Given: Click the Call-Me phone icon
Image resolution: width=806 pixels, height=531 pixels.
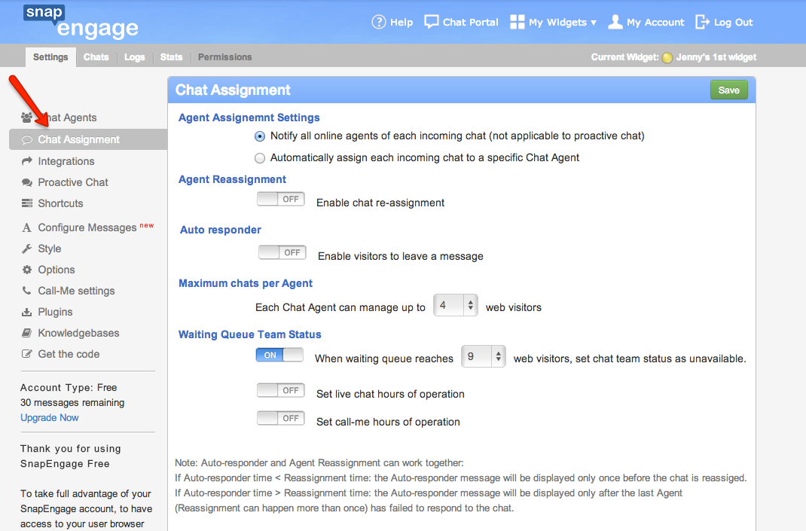Looking at the screenshot, I should [x=26, y=291].
